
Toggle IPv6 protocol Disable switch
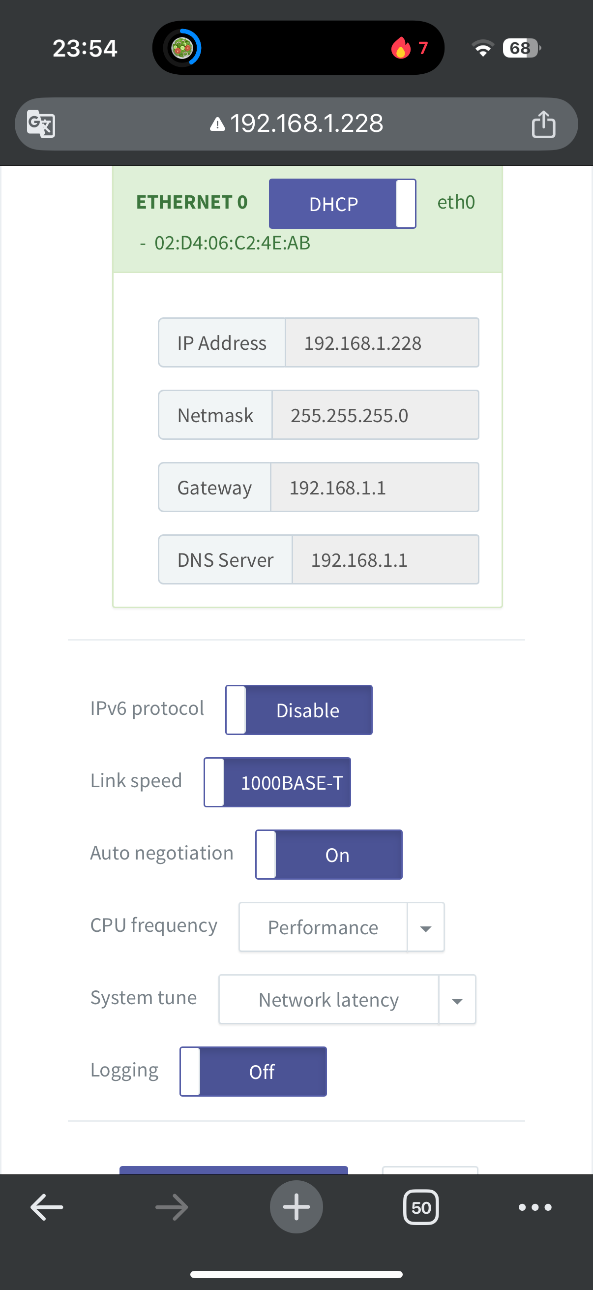pyautogui.click(x=299, y=710)
